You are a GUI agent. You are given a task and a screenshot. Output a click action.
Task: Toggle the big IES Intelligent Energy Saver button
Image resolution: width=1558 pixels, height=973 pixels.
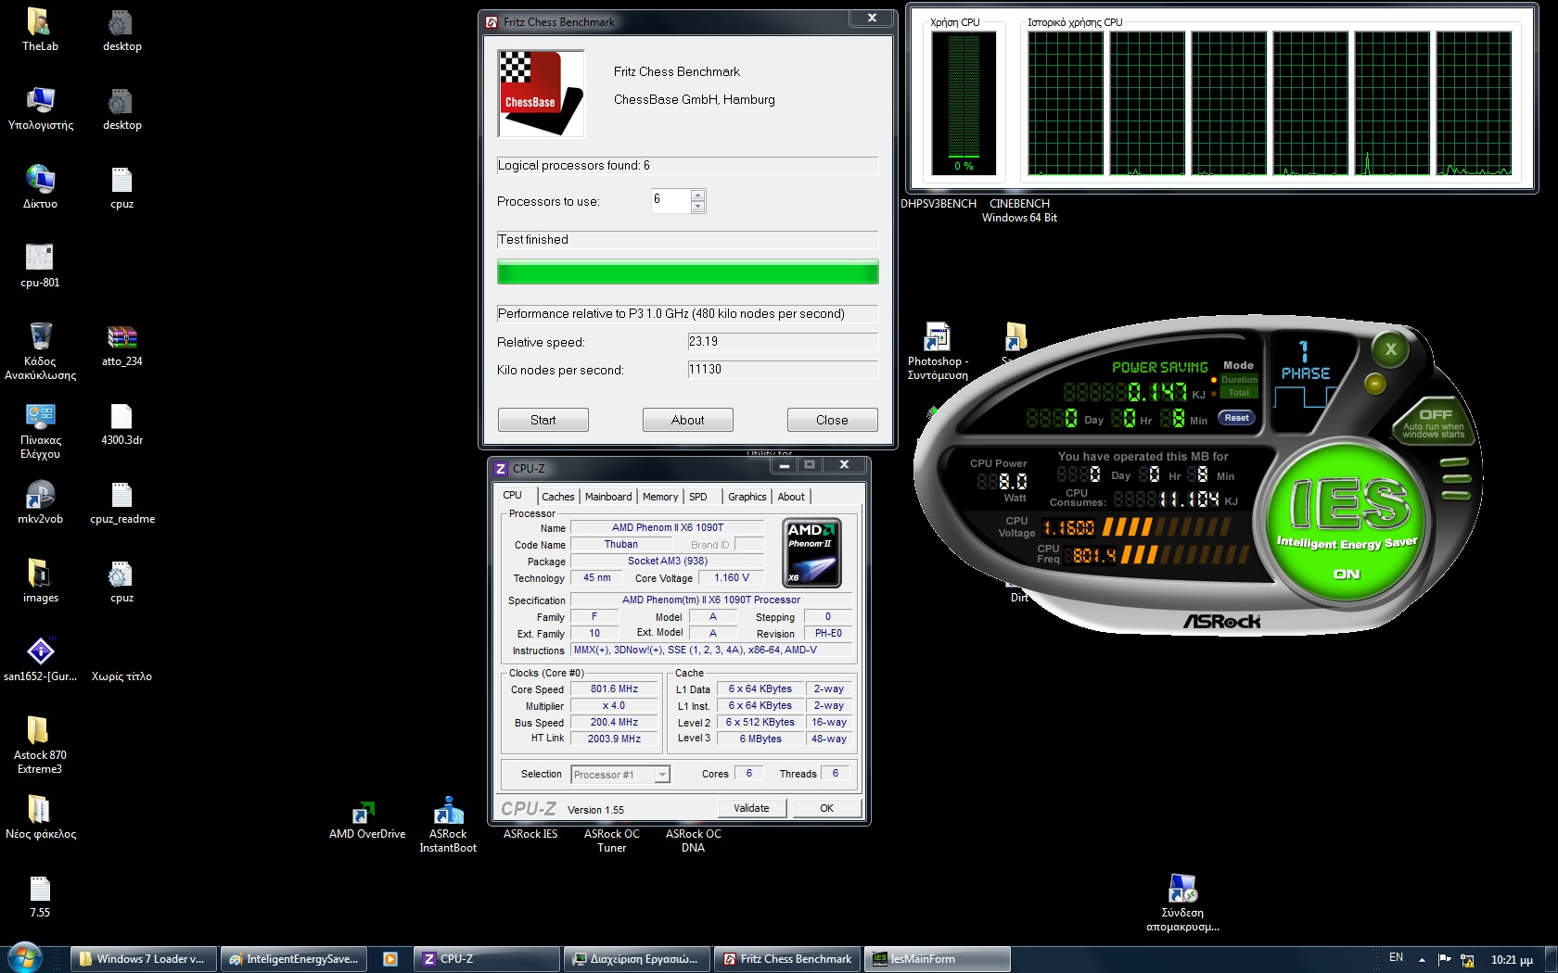(1346, 523)
